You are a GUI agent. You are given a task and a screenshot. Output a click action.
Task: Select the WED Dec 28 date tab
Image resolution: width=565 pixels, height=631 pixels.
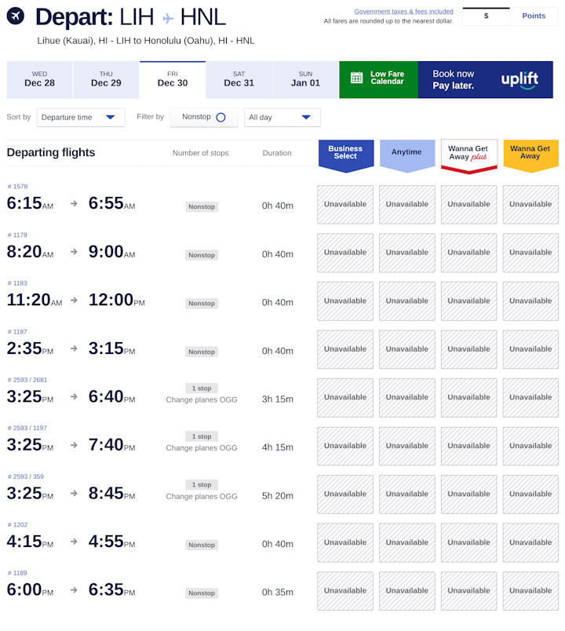click(x=39, y=80)
